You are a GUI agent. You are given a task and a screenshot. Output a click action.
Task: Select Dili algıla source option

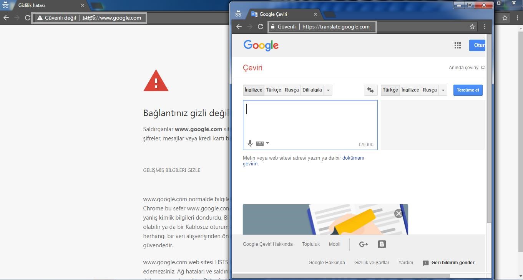coord(312,90)
